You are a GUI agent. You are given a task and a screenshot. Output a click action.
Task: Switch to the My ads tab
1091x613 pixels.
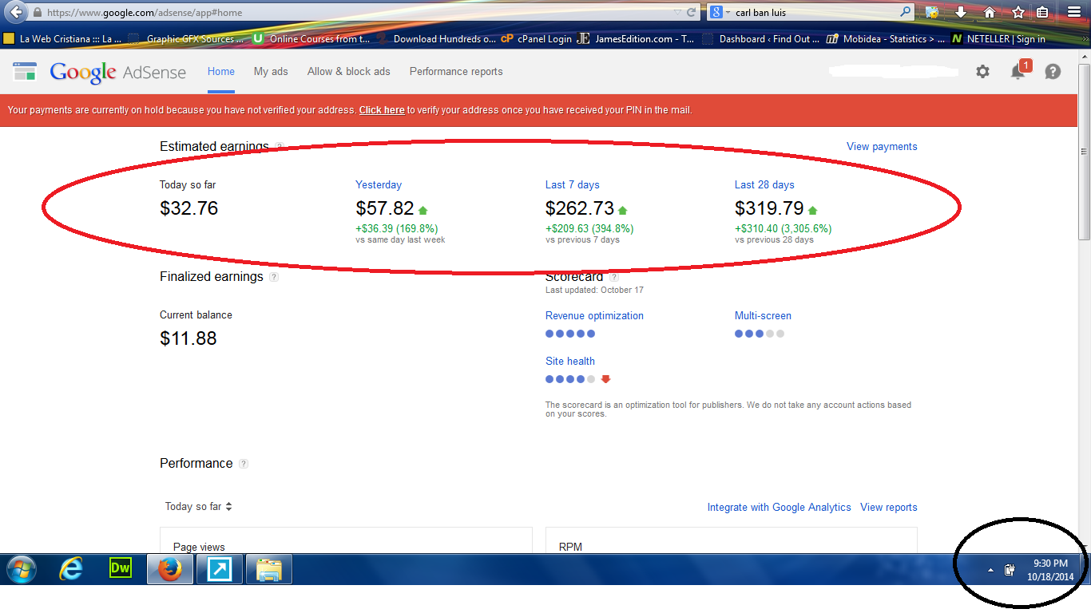coord(271,72)
